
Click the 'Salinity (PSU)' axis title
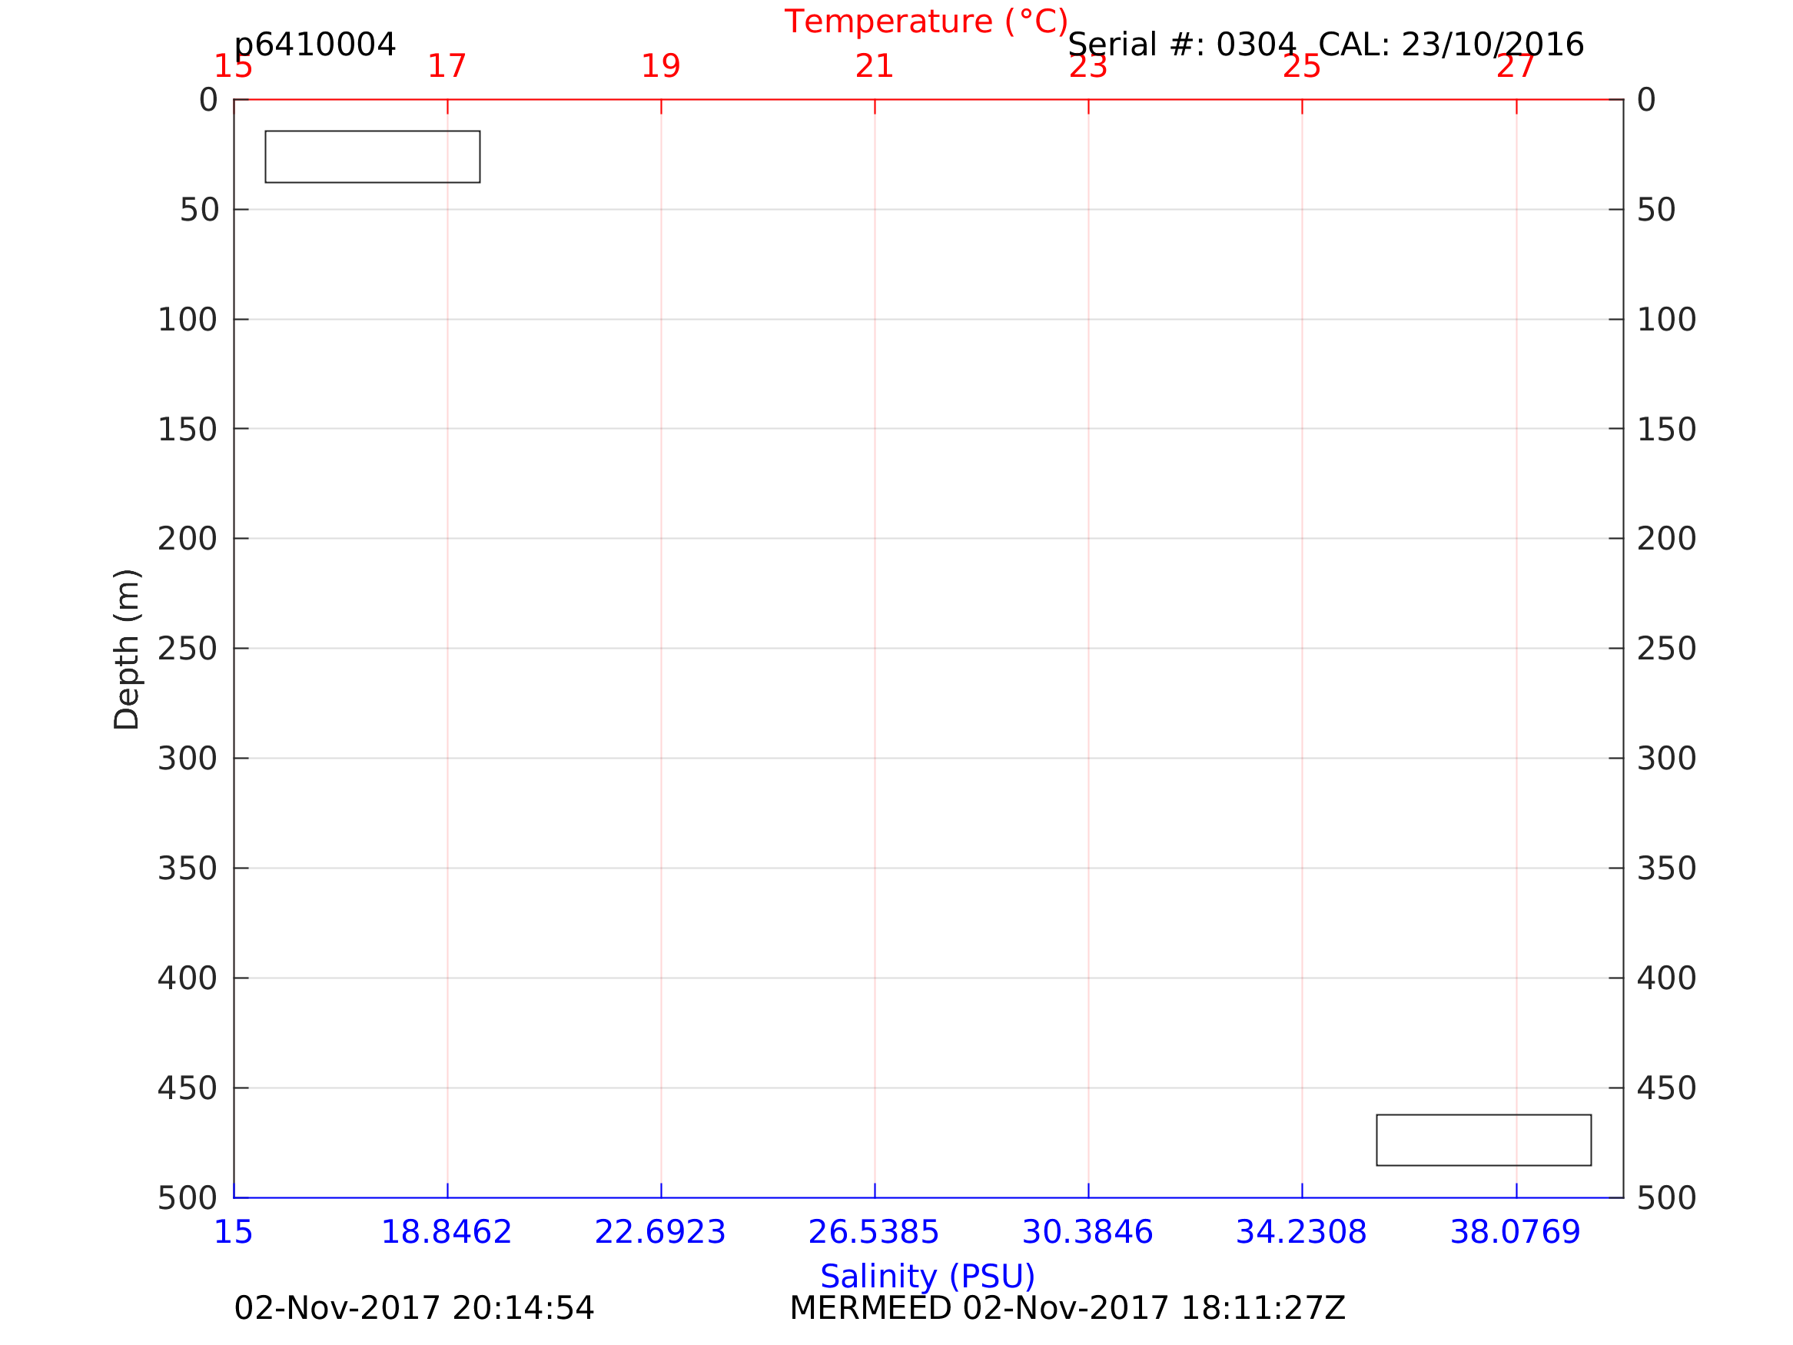(928, 1276)
